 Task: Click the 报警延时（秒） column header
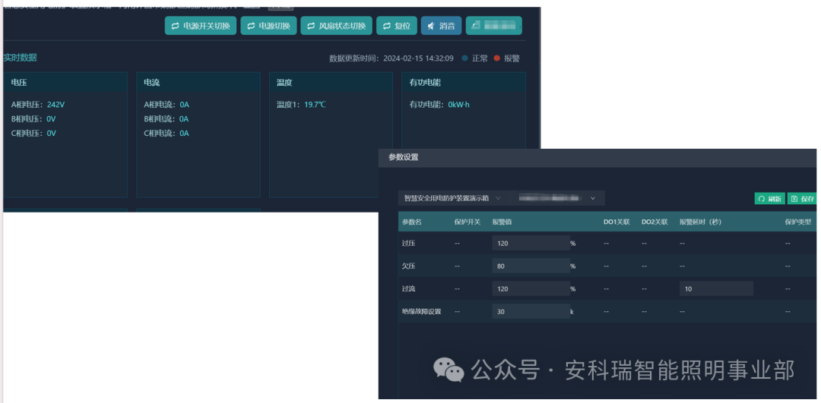pyautogui.click(x=701, y=222)
